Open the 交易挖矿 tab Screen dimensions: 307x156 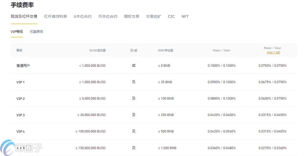[153, 17]
